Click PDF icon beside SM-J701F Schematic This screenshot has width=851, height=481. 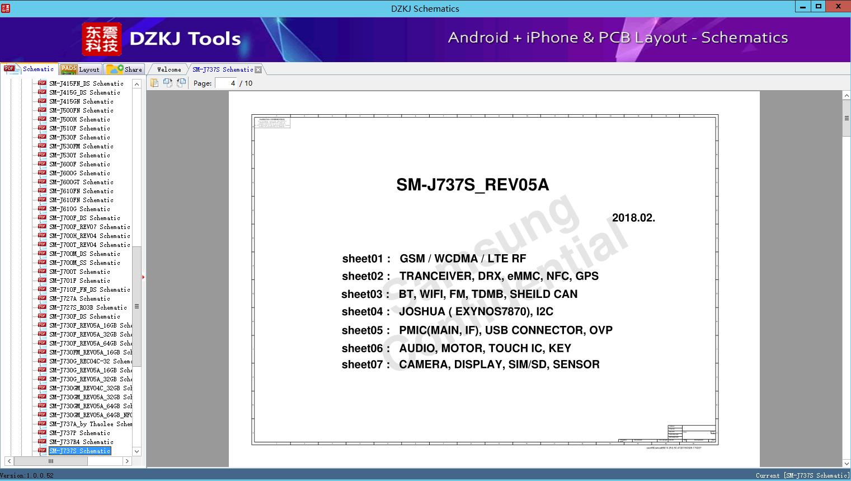42,280
